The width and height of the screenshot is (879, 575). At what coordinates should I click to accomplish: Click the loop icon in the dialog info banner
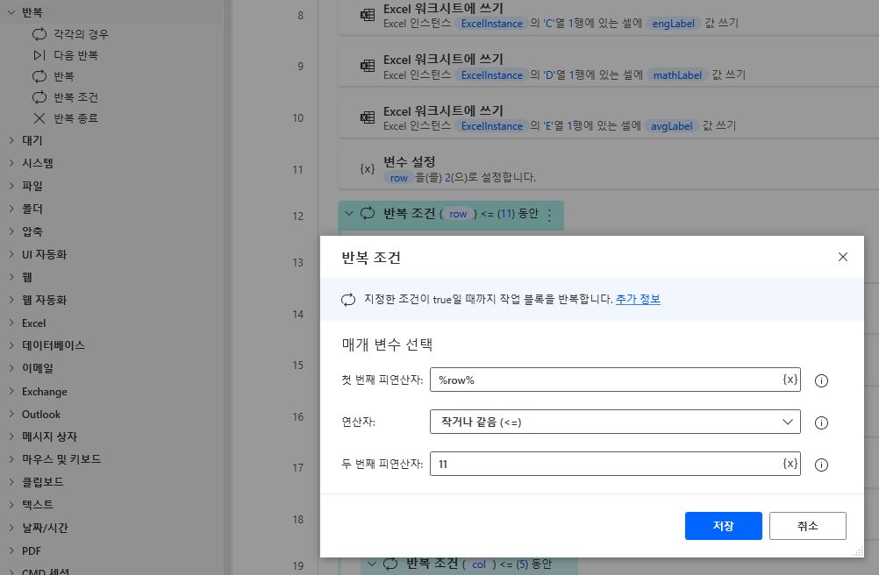[348, 300]
